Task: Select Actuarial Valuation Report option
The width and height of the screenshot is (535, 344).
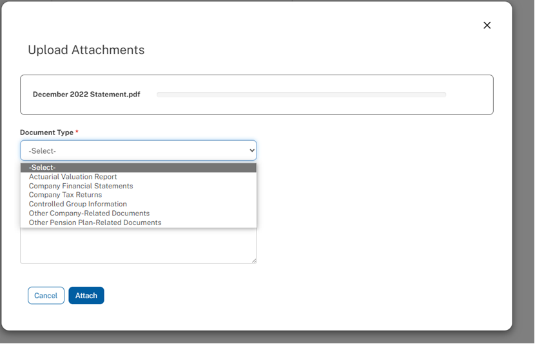Action: 138,177
